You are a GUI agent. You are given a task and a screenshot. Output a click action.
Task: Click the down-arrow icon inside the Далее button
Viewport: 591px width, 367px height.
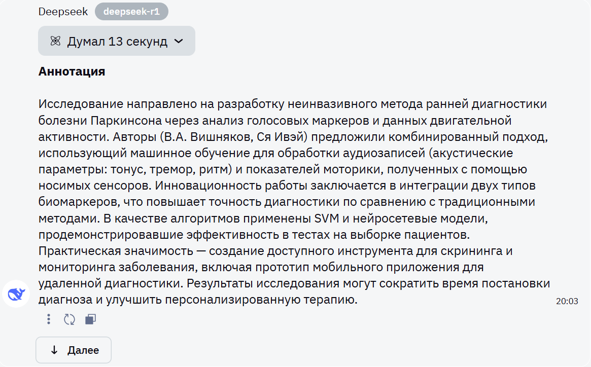[x=55, y=350]
